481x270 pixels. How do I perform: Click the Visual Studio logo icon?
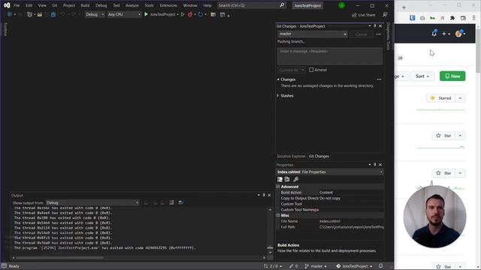pyautogui.click(x=7, y=5)
